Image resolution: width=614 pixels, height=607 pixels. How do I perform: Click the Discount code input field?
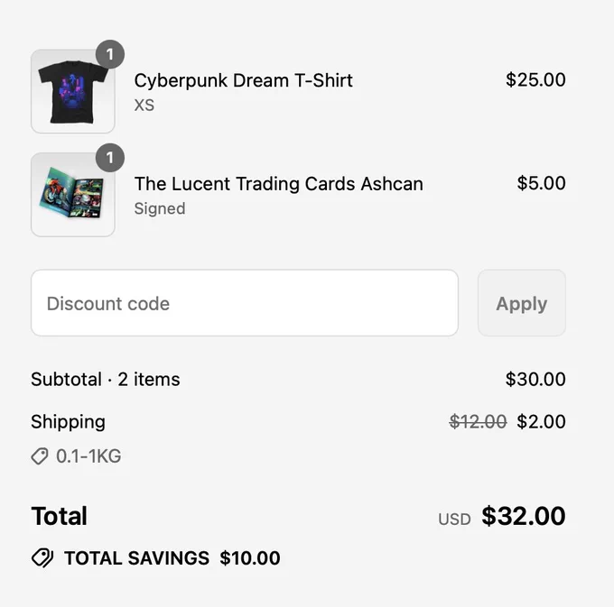(245, 303)
